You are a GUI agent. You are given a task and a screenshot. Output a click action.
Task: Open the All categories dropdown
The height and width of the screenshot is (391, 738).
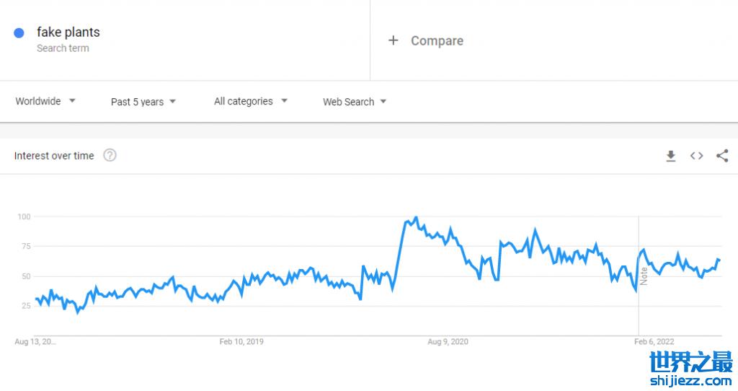251,102
